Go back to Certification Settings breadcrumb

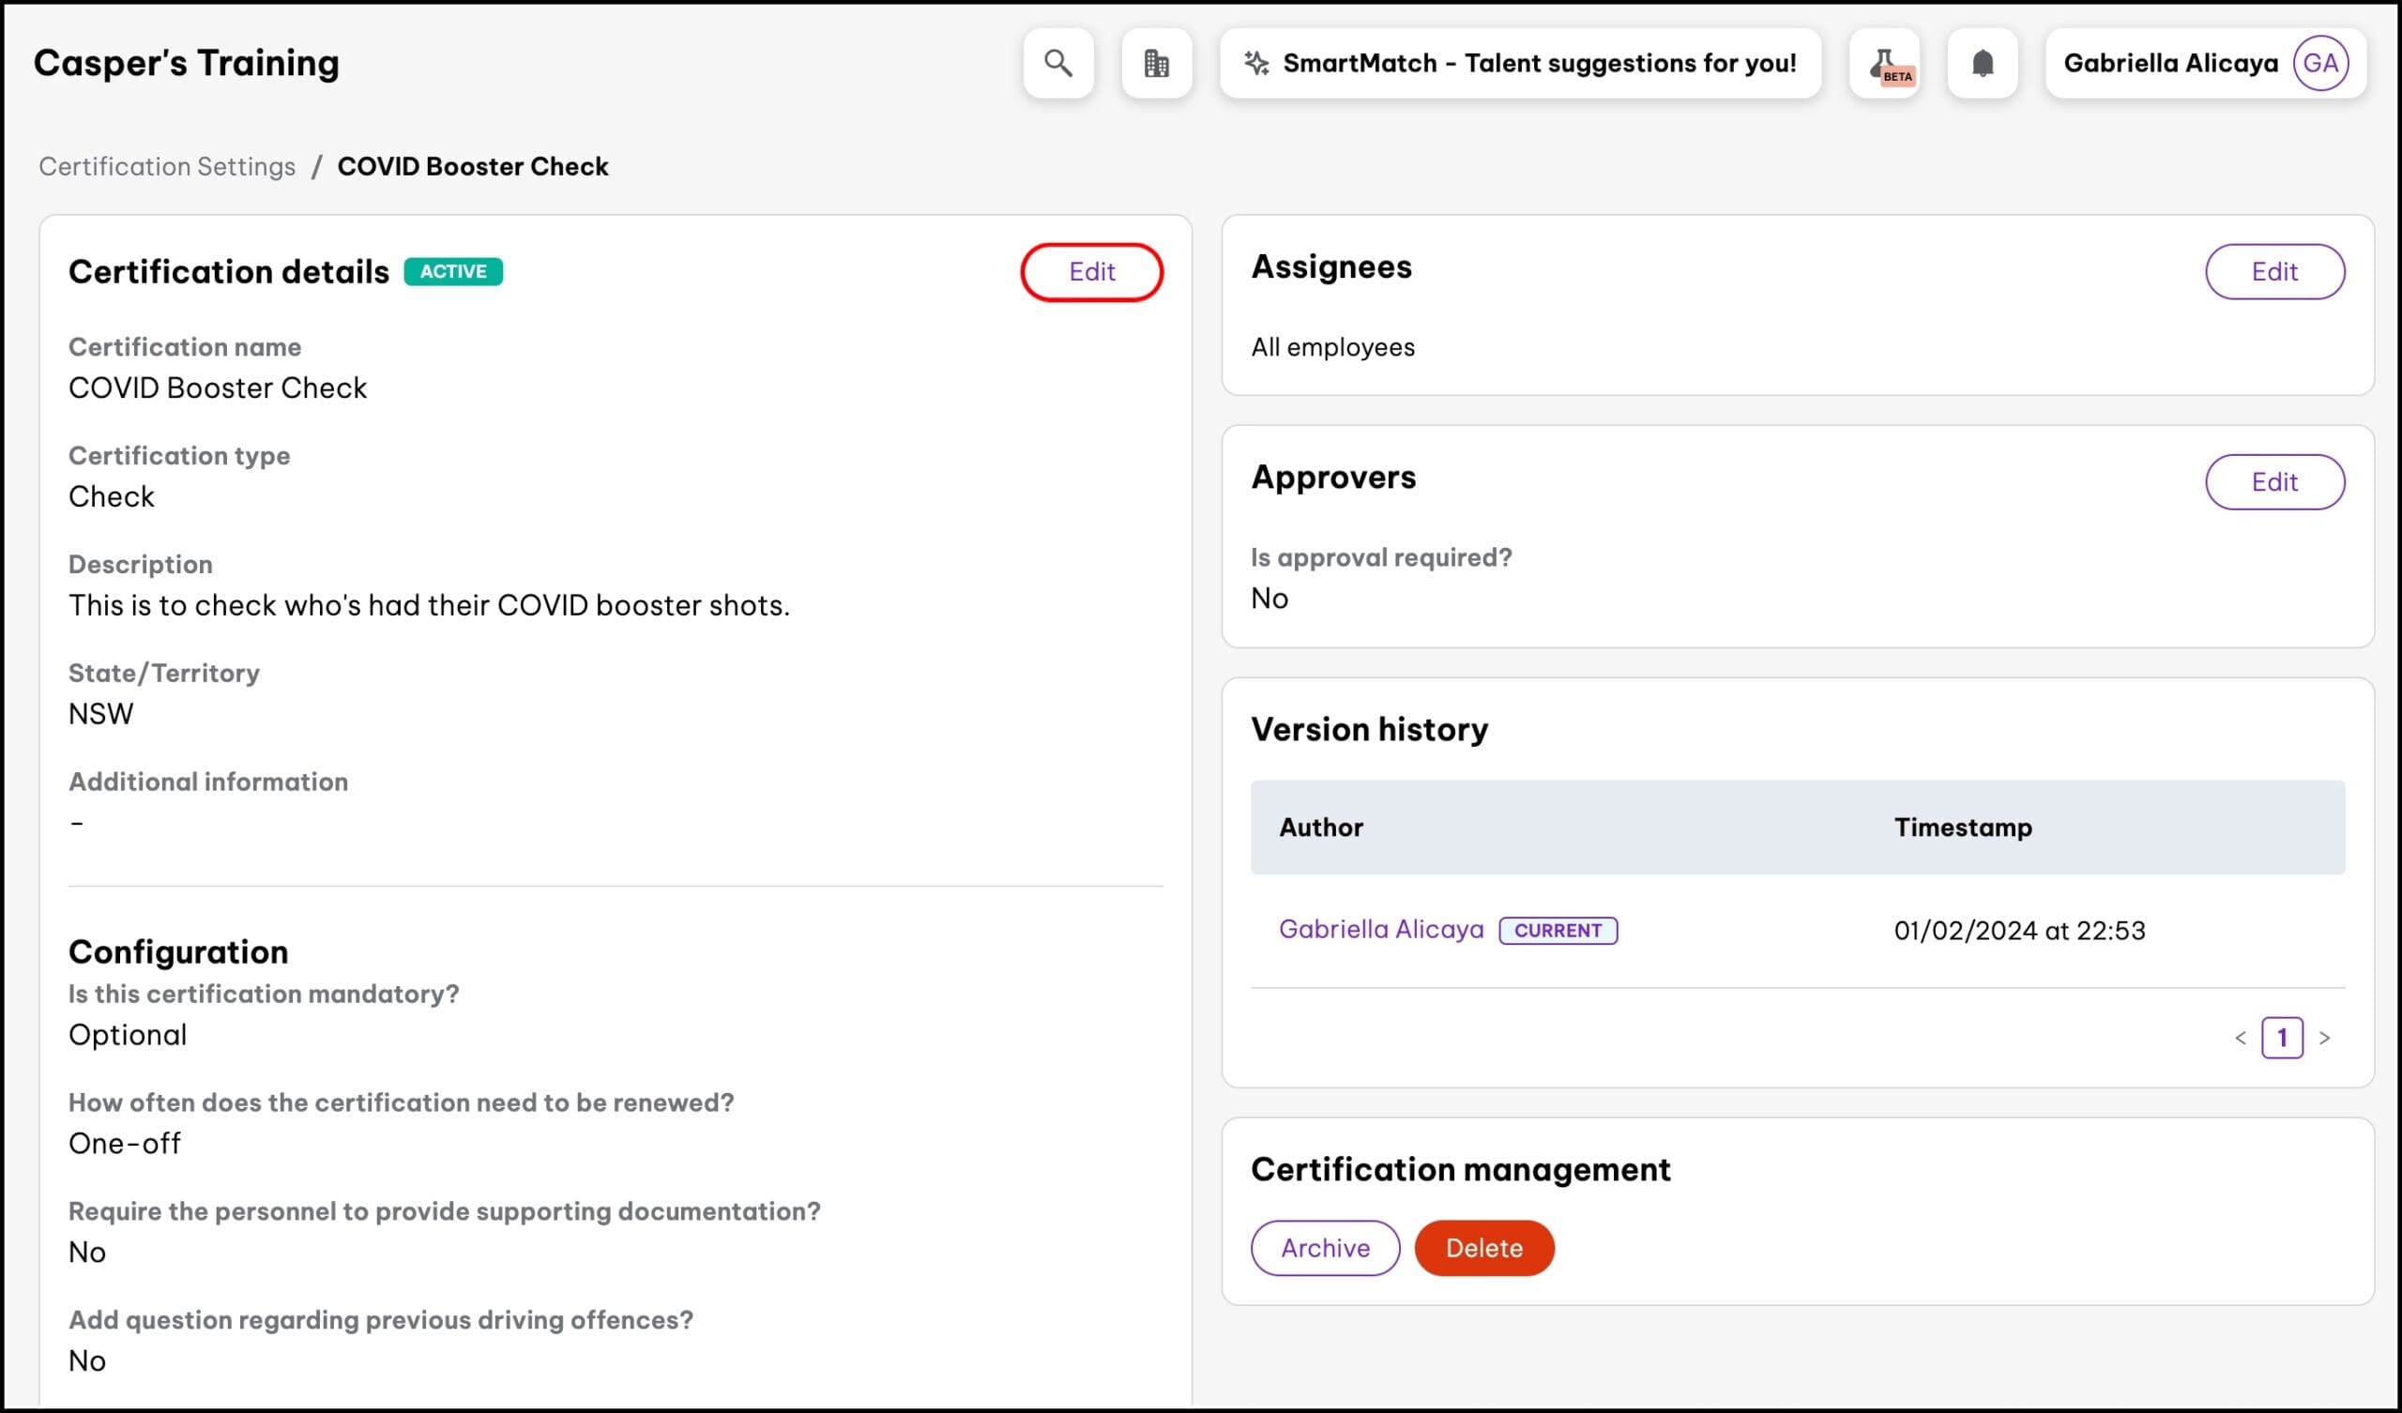(x=167, y=166)
